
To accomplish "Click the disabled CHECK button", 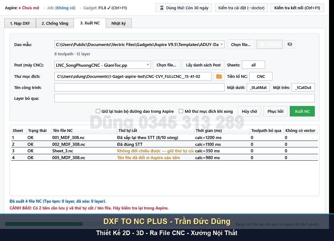I will 270,44.
